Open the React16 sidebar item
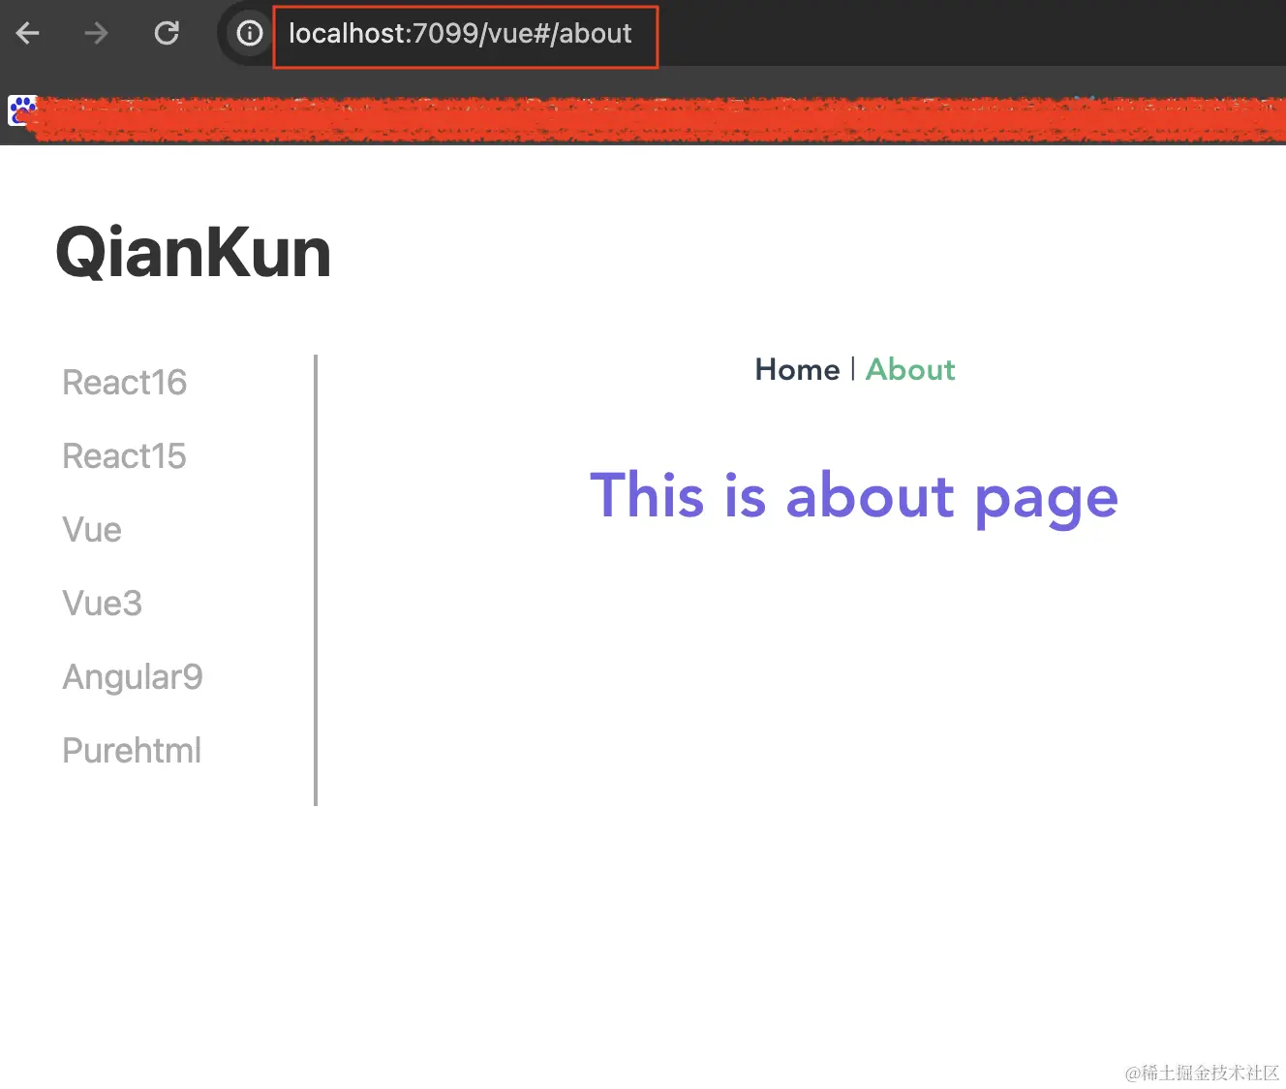Screen dimensions: 1286x1089 [125, 383]
